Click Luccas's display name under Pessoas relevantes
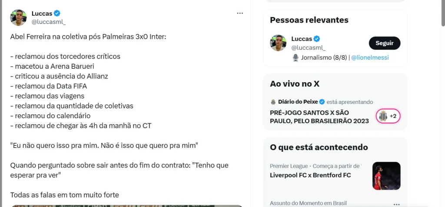This screenshot has height=207, width=445. (x=302, y=39)
